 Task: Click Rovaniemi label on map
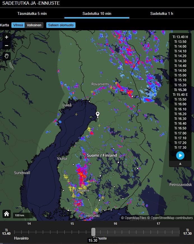[100, 84]
